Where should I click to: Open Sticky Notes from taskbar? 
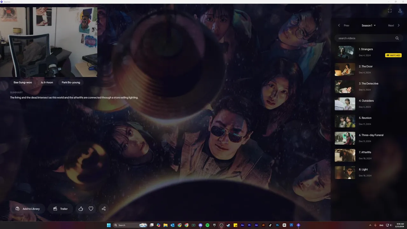235,225
